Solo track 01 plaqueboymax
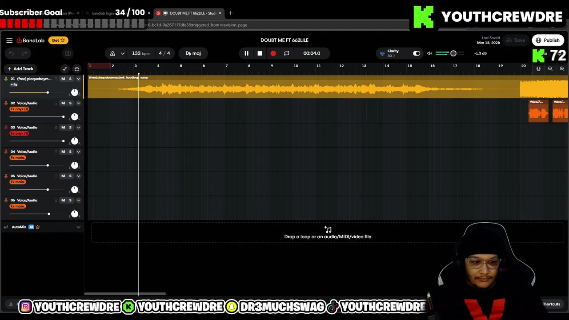 (70, 79)
